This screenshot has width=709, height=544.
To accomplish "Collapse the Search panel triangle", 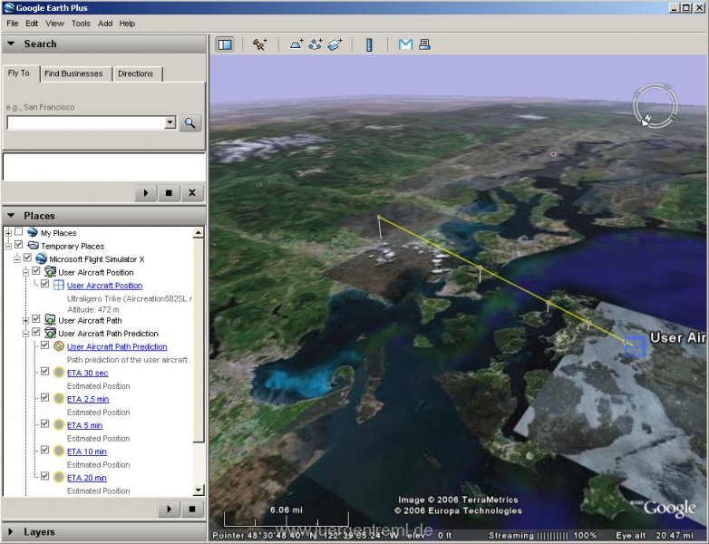I will point(11,44).
